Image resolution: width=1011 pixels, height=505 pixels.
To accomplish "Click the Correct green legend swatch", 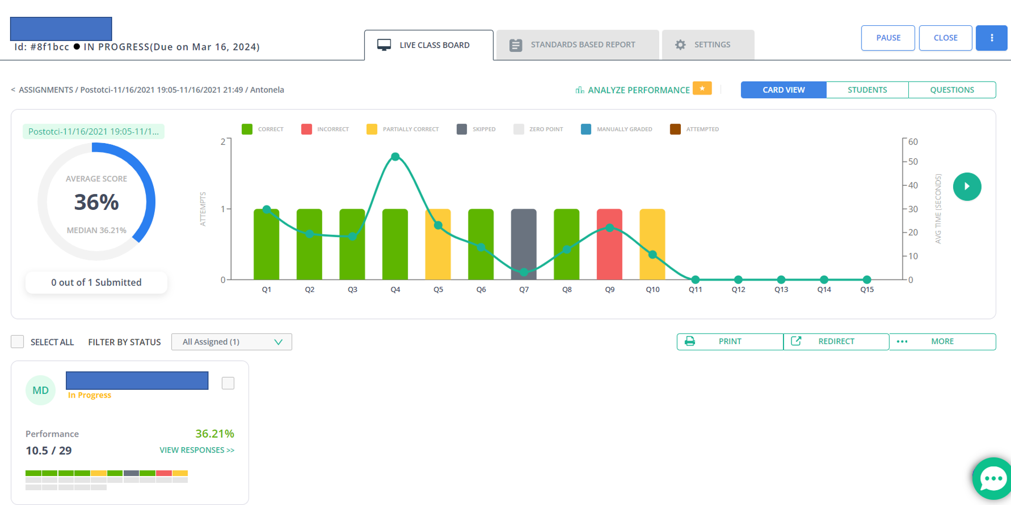I will pyautogui.click(x=247, y=129).
